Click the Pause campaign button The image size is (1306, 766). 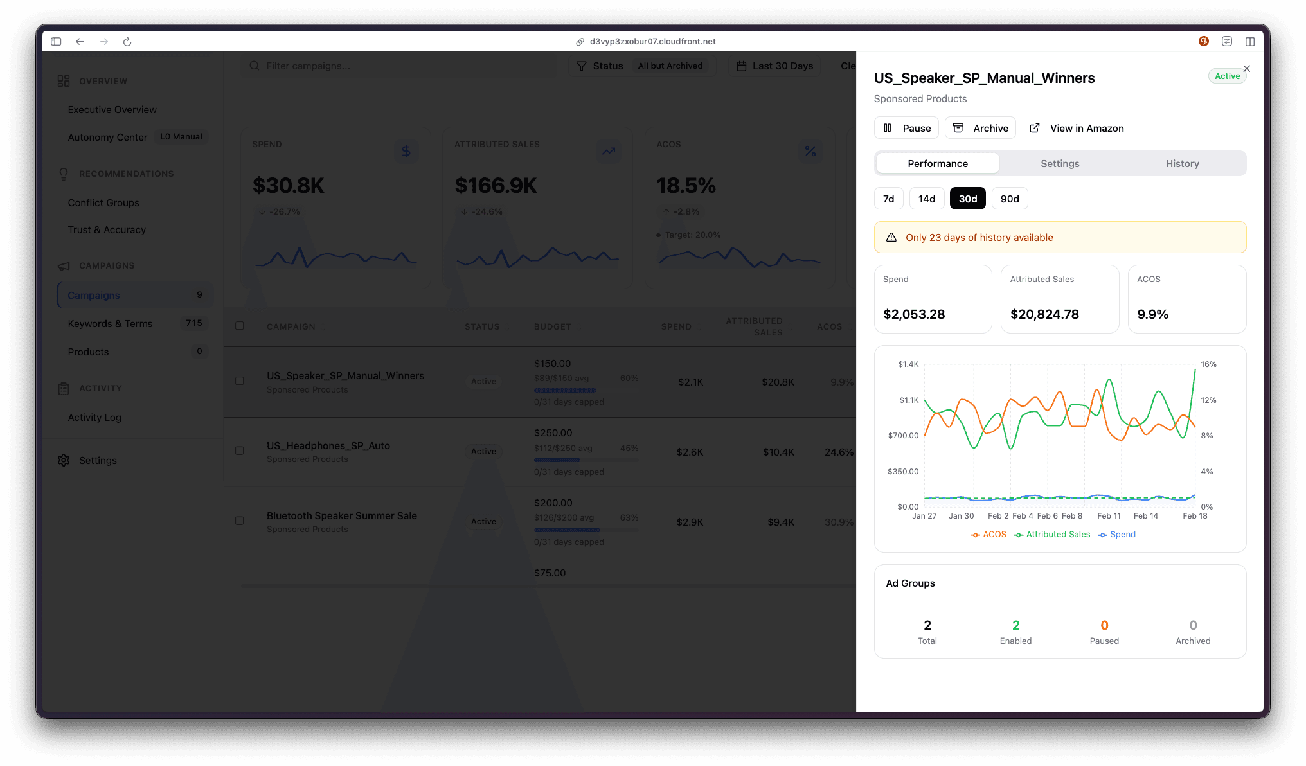[x=906, y=128]
